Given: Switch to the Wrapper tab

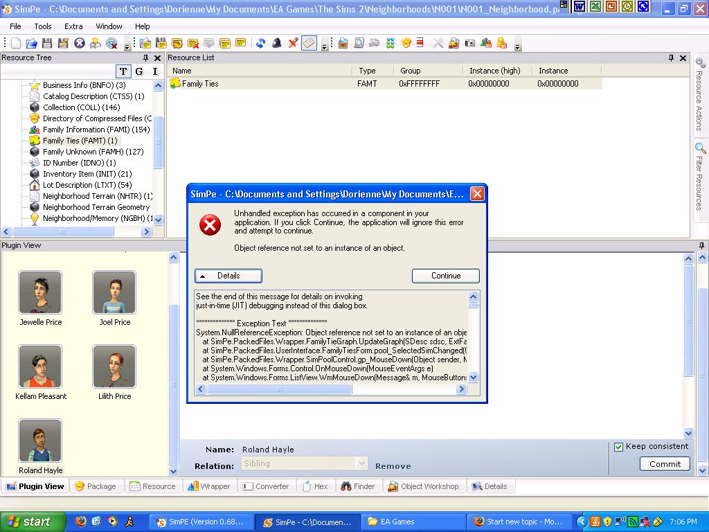Looking at the screenshot, I should pyautogui.click(x=209, y=486).
